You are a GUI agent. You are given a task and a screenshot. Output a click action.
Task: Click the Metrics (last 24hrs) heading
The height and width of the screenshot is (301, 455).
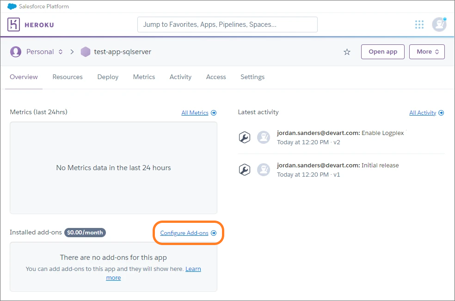tap(38, 112)
